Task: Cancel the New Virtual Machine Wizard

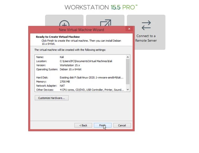Action: pyautogui.click(x=122, y=125)
